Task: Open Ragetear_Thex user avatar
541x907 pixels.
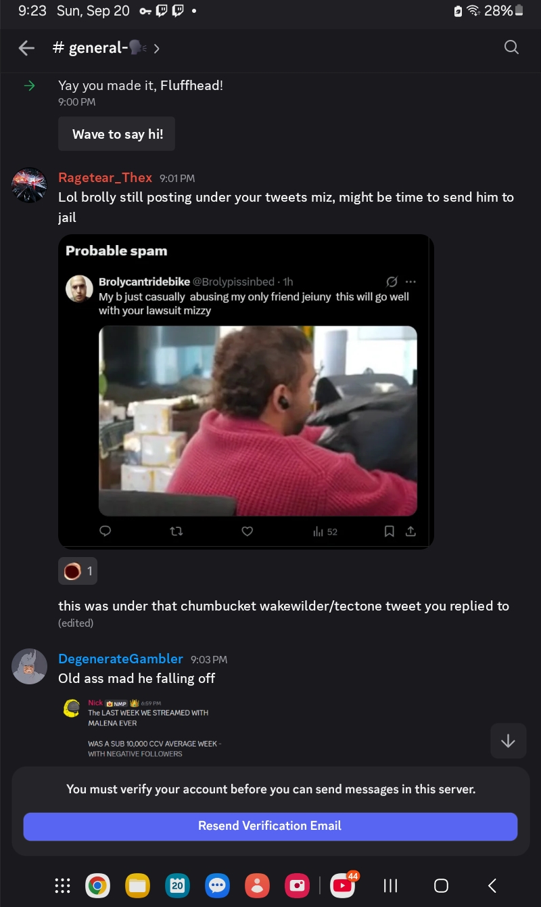Action: (x=29, y=185)
